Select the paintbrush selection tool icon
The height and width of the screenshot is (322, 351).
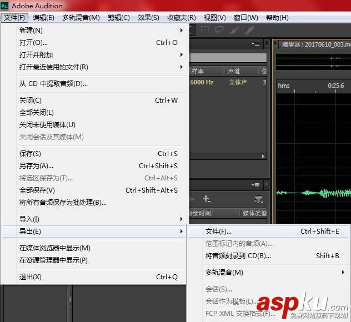[234, 30]
